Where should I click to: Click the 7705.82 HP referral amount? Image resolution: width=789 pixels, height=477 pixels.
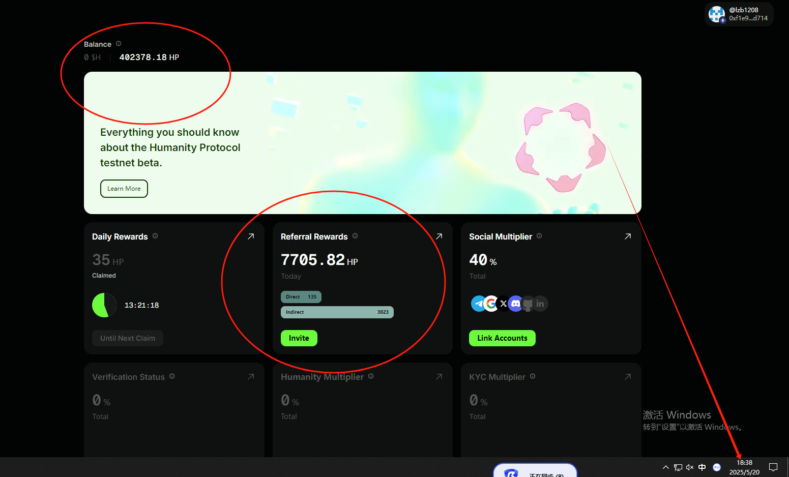(319, 260)
